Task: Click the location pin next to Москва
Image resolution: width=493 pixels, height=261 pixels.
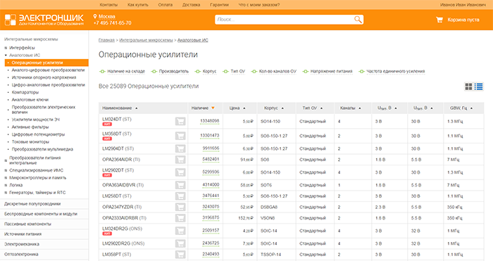Action: tap(95, 16)
